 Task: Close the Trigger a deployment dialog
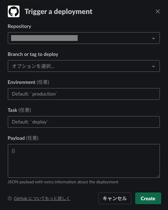[158, 11]
